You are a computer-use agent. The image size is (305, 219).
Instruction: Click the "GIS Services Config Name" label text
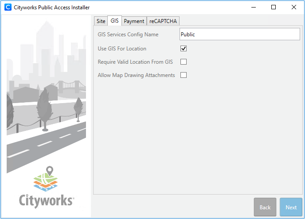click(128, 35)
